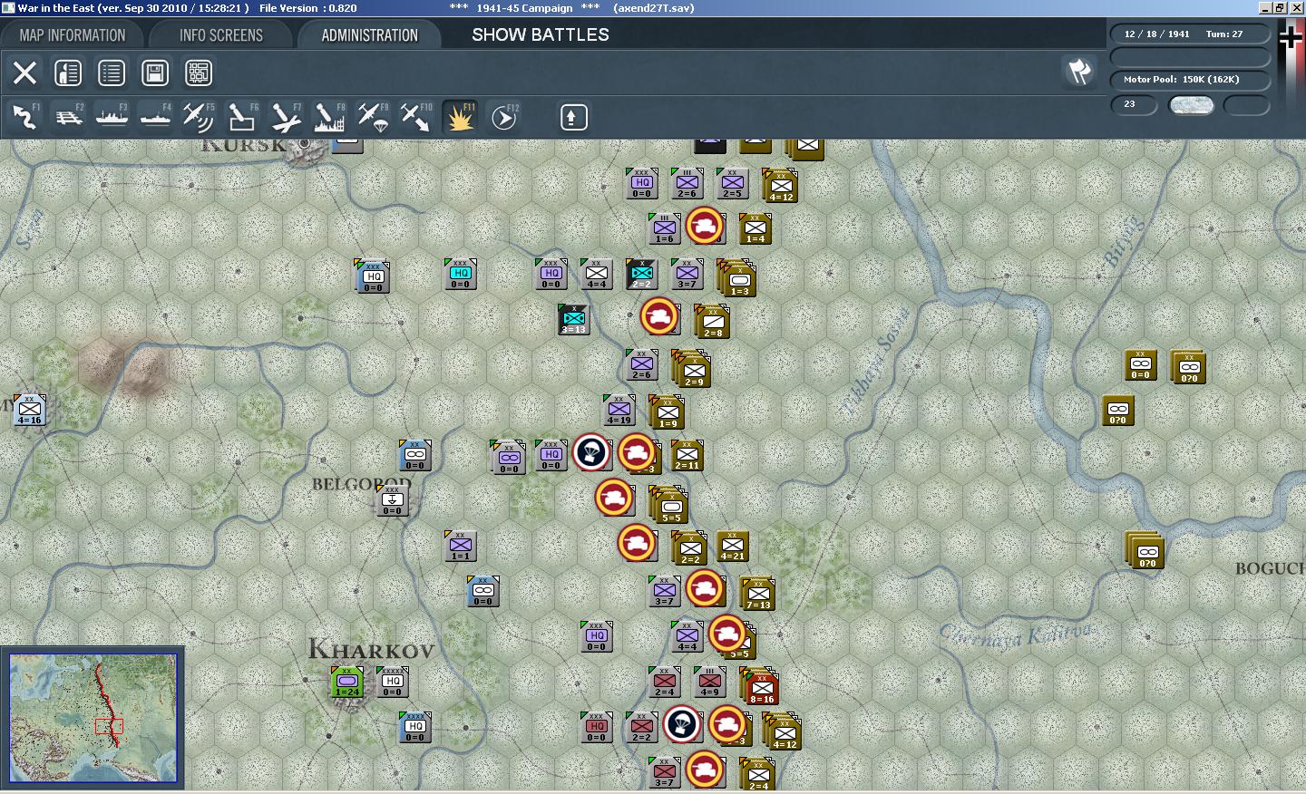This screenshot has width=1306, height=794.
Task: Select the purple 1=6 unit counter
Action: tap(665, 228)
